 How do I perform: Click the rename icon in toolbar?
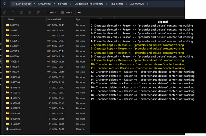(x=22, y=13)
